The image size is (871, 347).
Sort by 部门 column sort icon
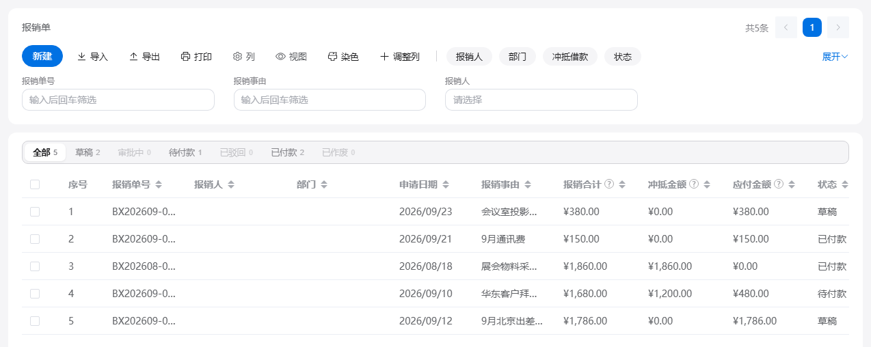coord(324,184)
